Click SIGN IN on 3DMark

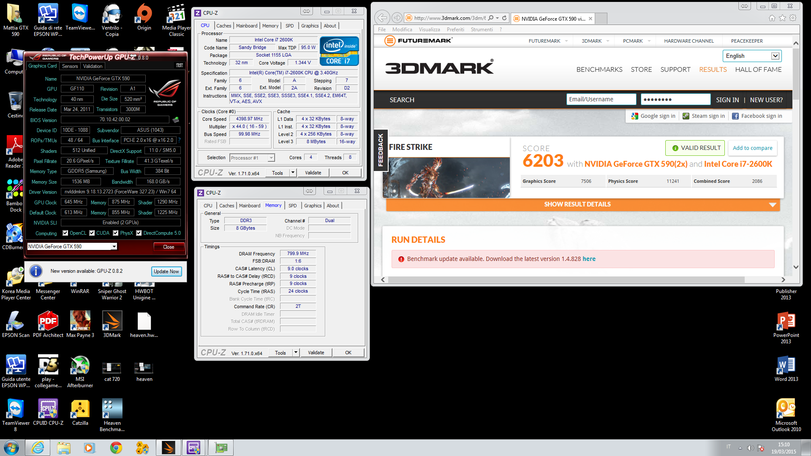click(x=727, y=100)
